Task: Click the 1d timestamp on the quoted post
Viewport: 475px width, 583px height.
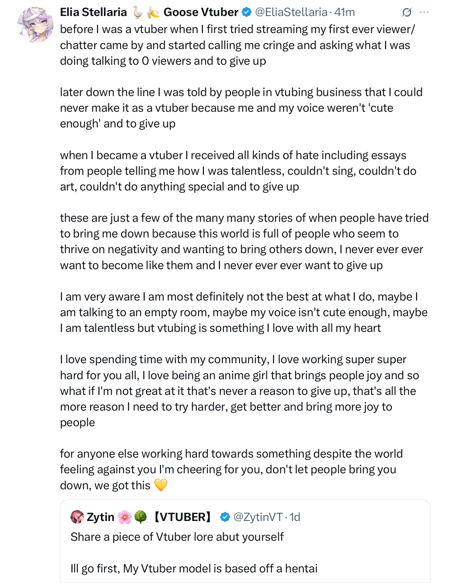Action: (x=295, y=517)
